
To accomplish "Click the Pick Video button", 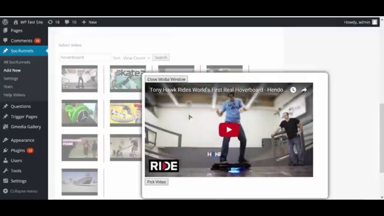I will click(156, 182).
